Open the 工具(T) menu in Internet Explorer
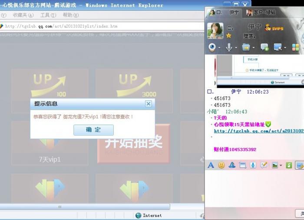304x220 pixels. coord(48,15)
